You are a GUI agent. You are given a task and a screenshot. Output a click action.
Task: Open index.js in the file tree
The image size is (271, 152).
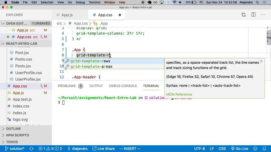pyautogui.click(x=19, y=113)
